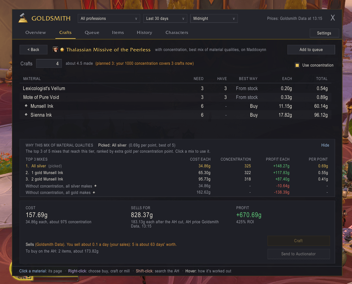Open the Mote of Pure Void material
This screenshot has width=352, height=284.
click(x=175, y=97)
